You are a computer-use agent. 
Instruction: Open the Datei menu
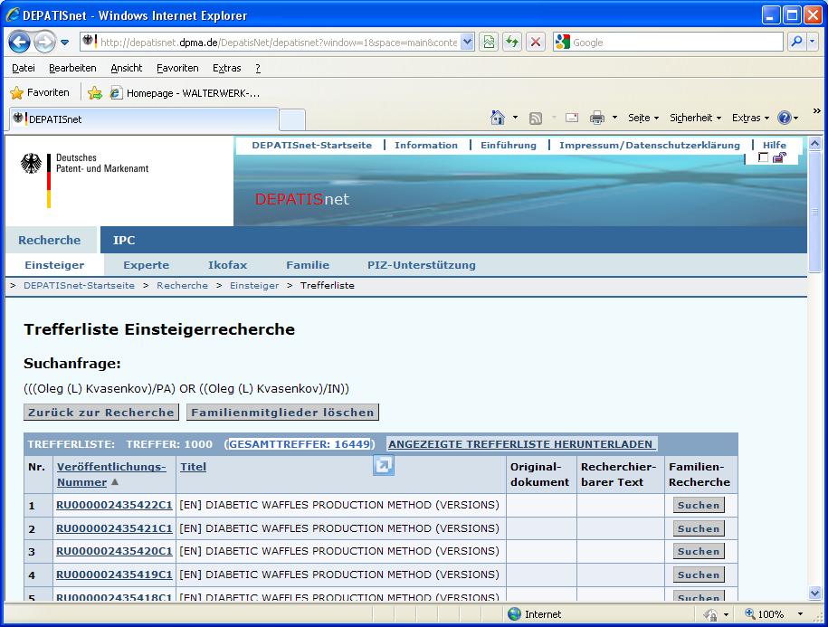24,68
